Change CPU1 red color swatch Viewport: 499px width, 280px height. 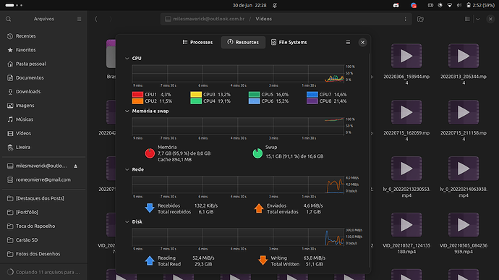click(x=137, y=95)
